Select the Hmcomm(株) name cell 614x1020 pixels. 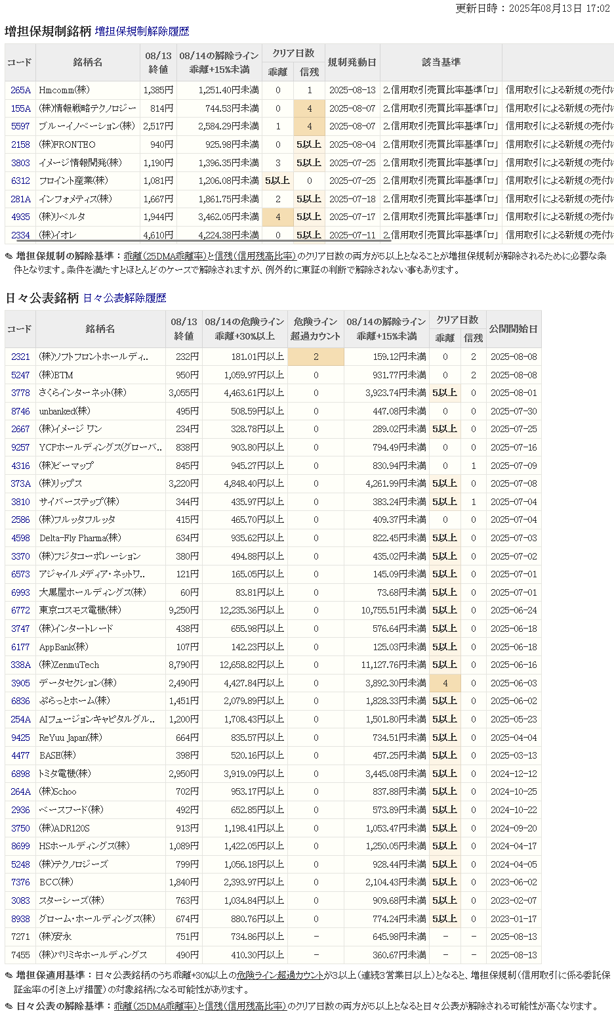click(87, 90)
